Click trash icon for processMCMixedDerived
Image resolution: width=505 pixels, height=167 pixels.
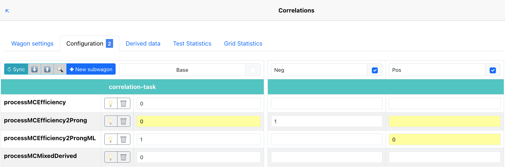(x=123, y=157)
